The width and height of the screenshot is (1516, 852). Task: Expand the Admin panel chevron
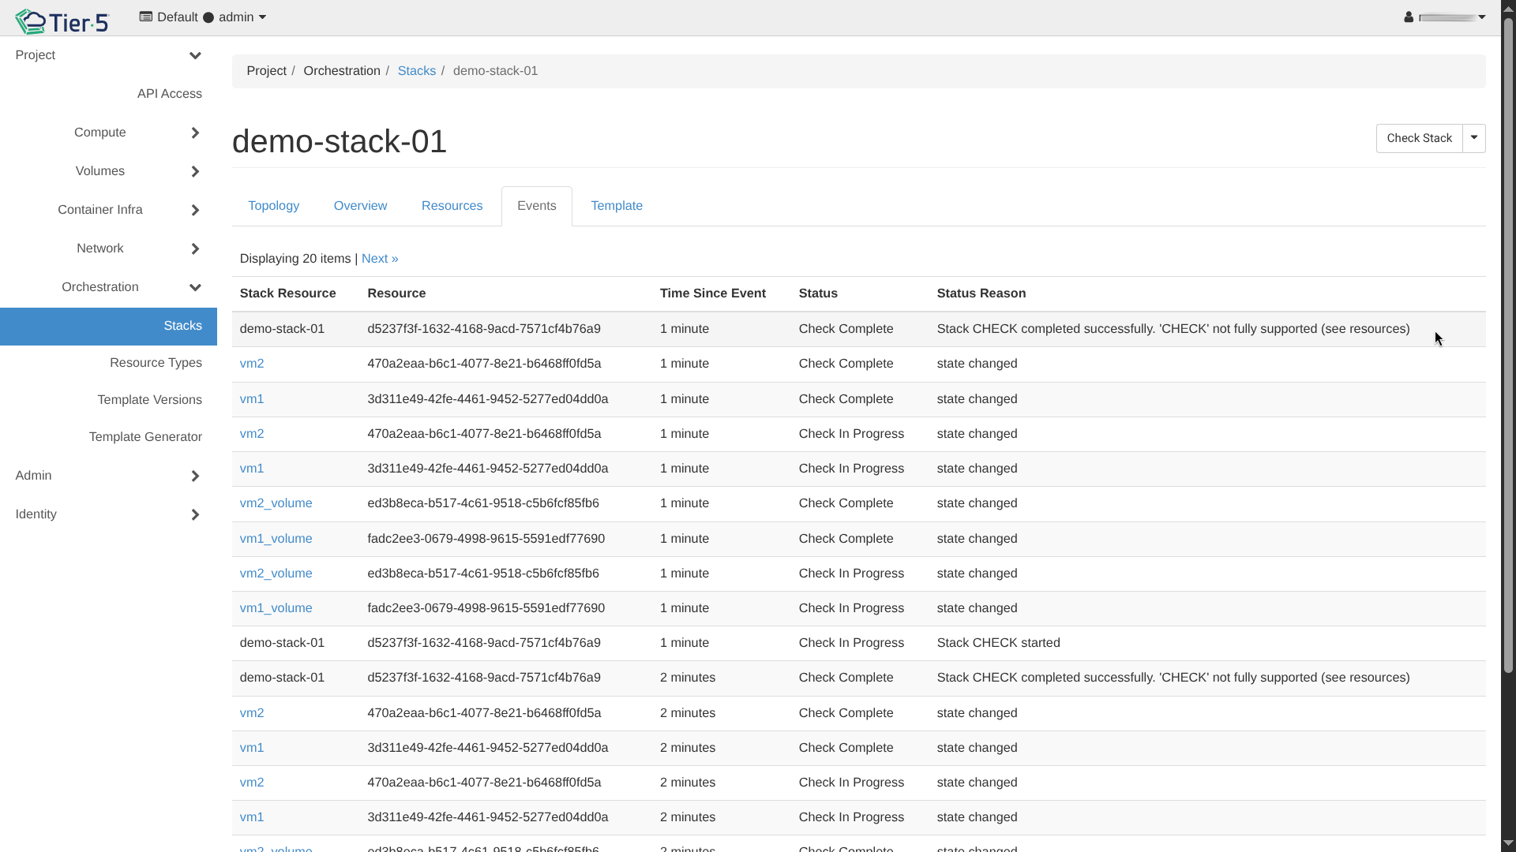coord(195,476)
